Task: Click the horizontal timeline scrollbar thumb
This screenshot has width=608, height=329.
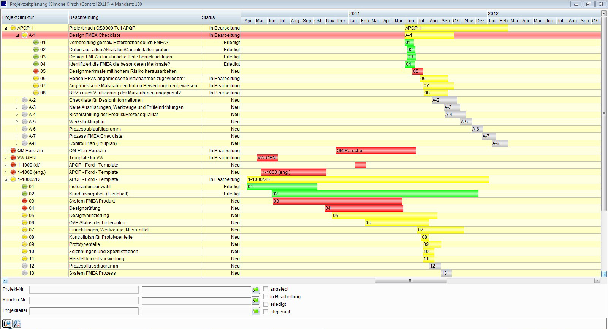Action: click(410, 281)
